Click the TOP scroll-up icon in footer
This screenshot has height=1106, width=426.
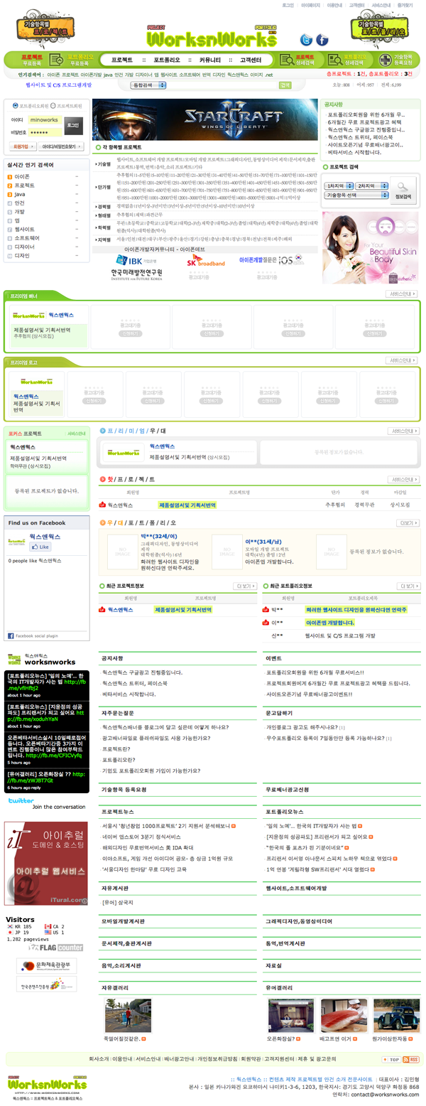393,1059
